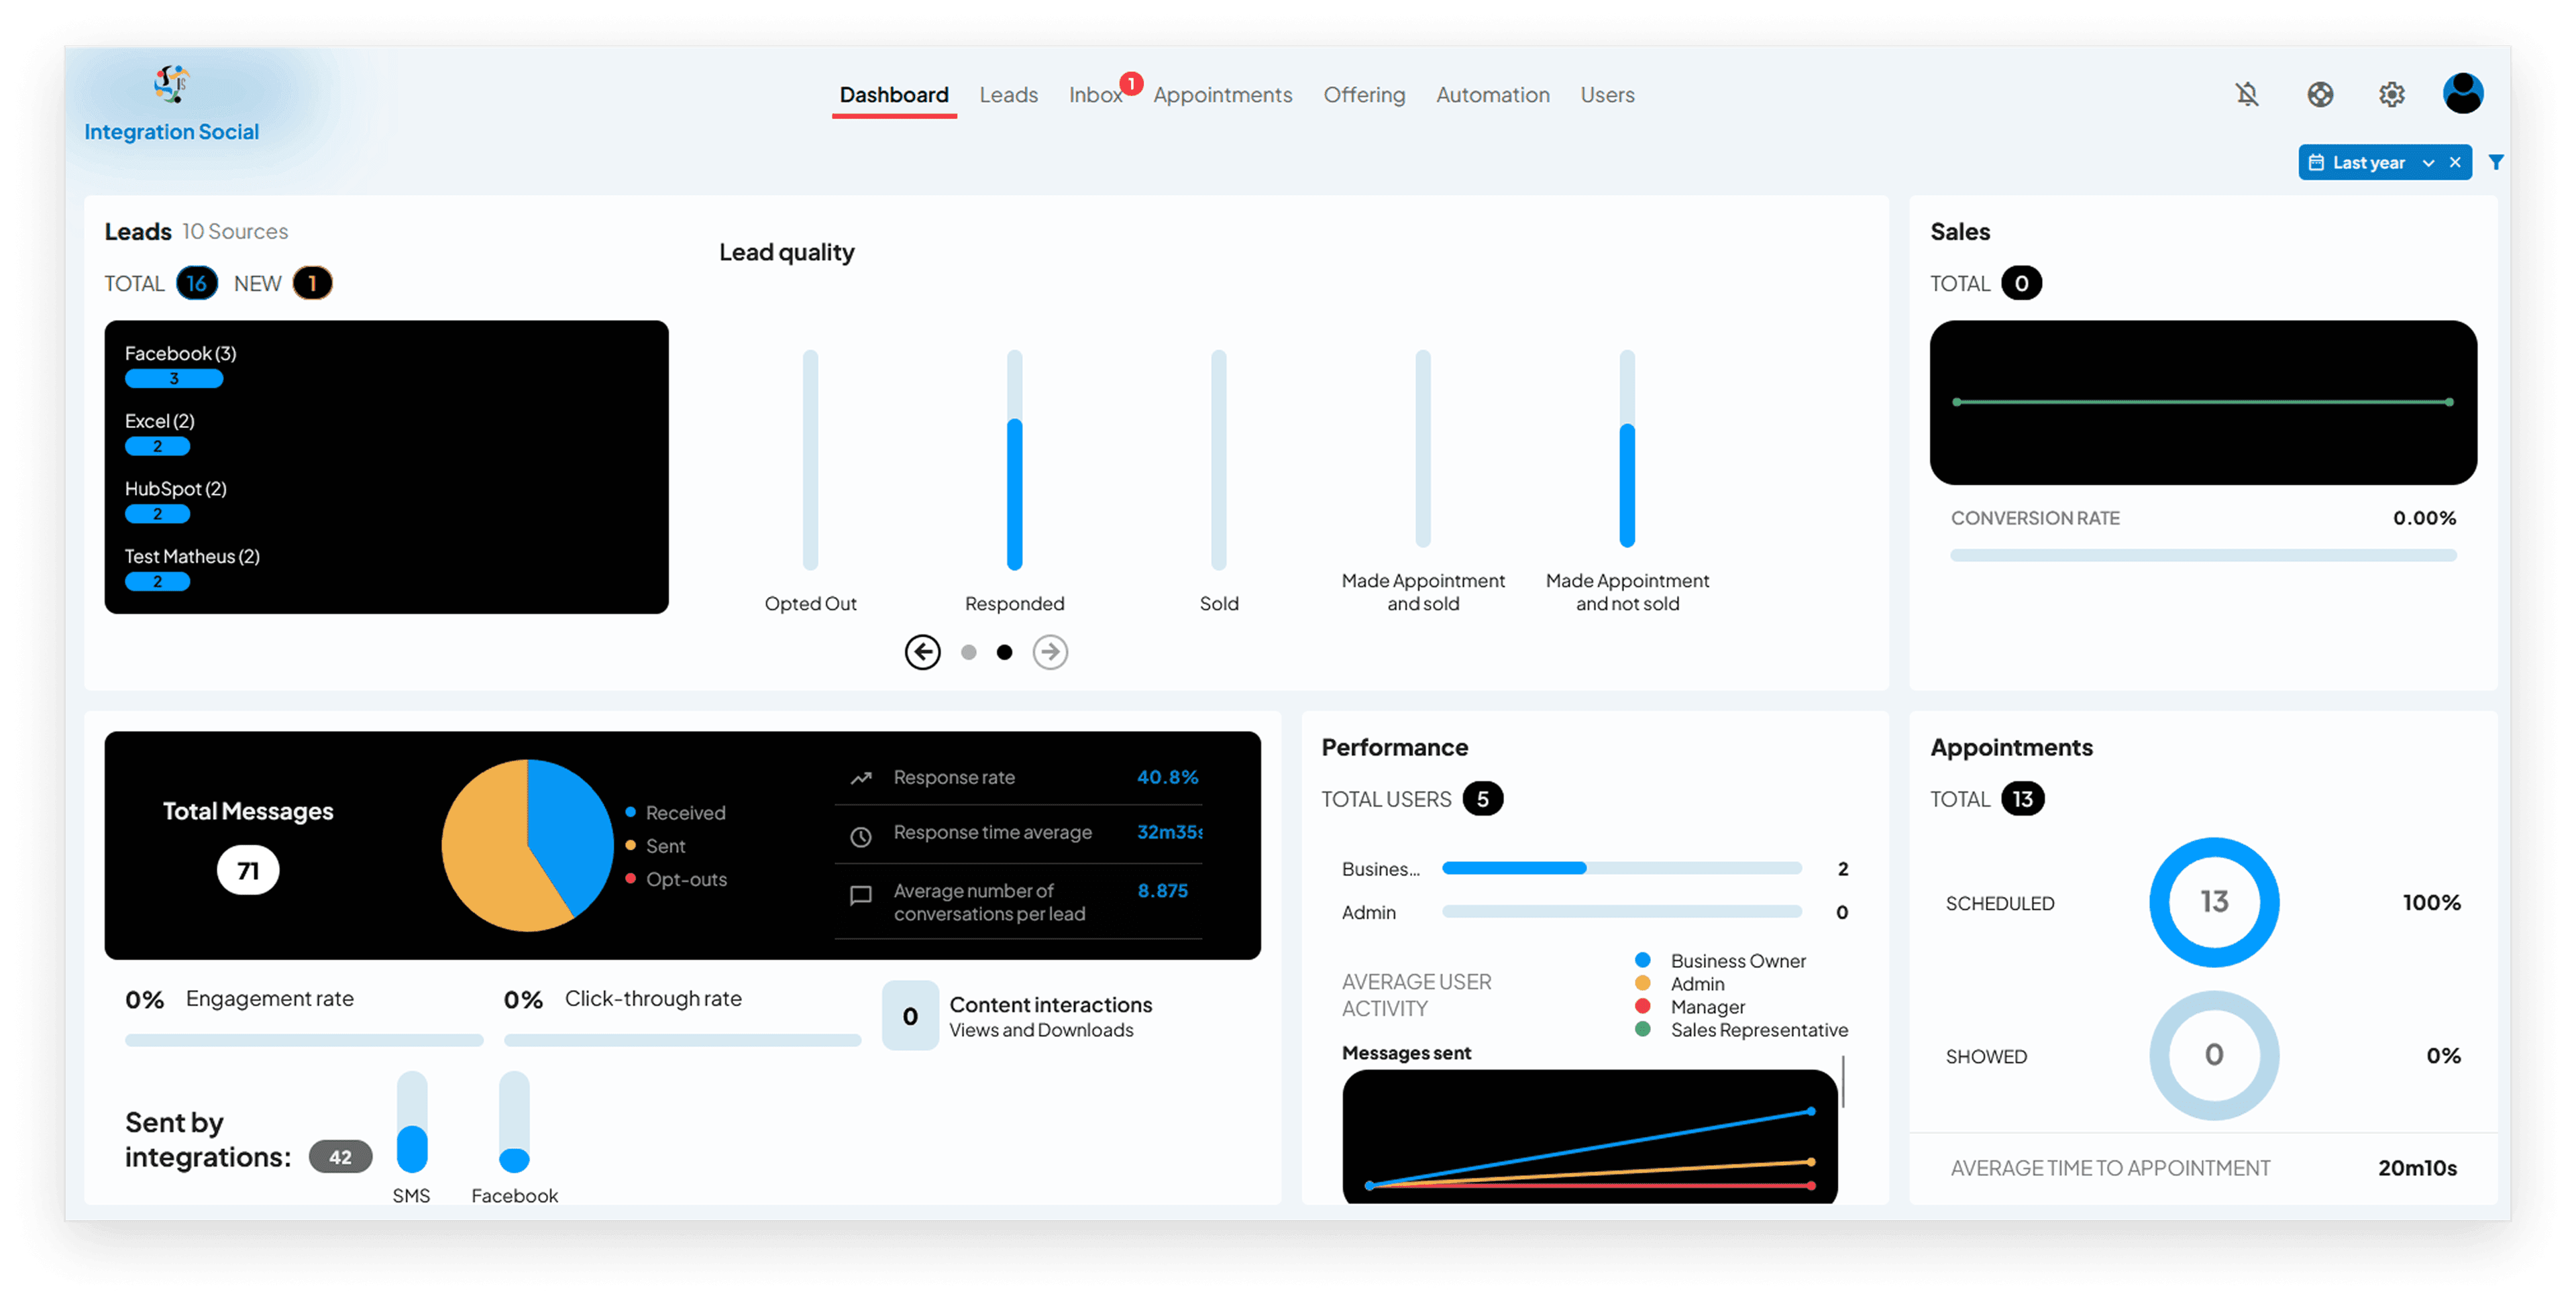The width and height of the screenshot is (2576, 1304).
Task: Click the user profile avatar
Action: 2462,93
